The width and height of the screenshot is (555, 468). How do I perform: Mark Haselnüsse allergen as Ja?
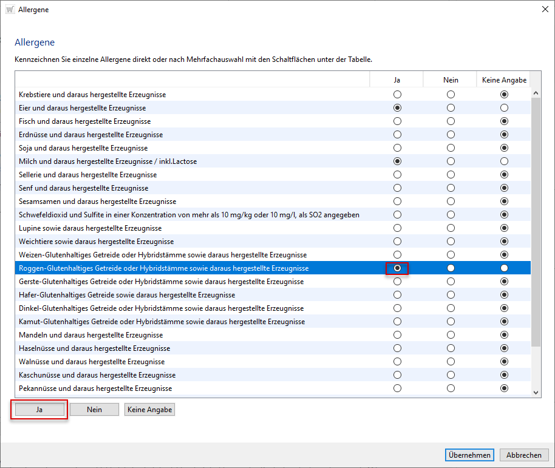point(397,348)
